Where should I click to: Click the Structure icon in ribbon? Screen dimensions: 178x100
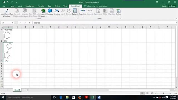[56, 11]
